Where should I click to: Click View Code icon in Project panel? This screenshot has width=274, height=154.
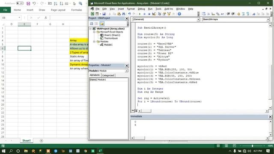pyautogui.click(x=91, y=24)
